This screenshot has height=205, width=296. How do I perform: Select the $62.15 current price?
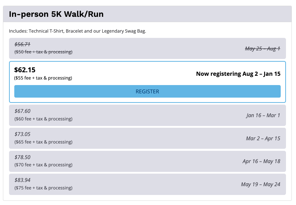tap(25, 70)
